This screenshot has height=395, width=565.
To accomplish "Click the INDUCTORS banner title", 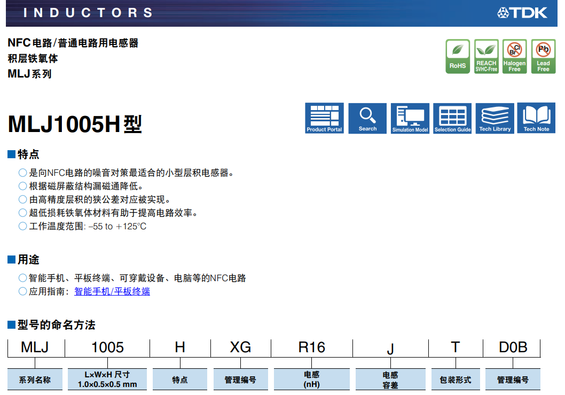I will pos(88,13).
